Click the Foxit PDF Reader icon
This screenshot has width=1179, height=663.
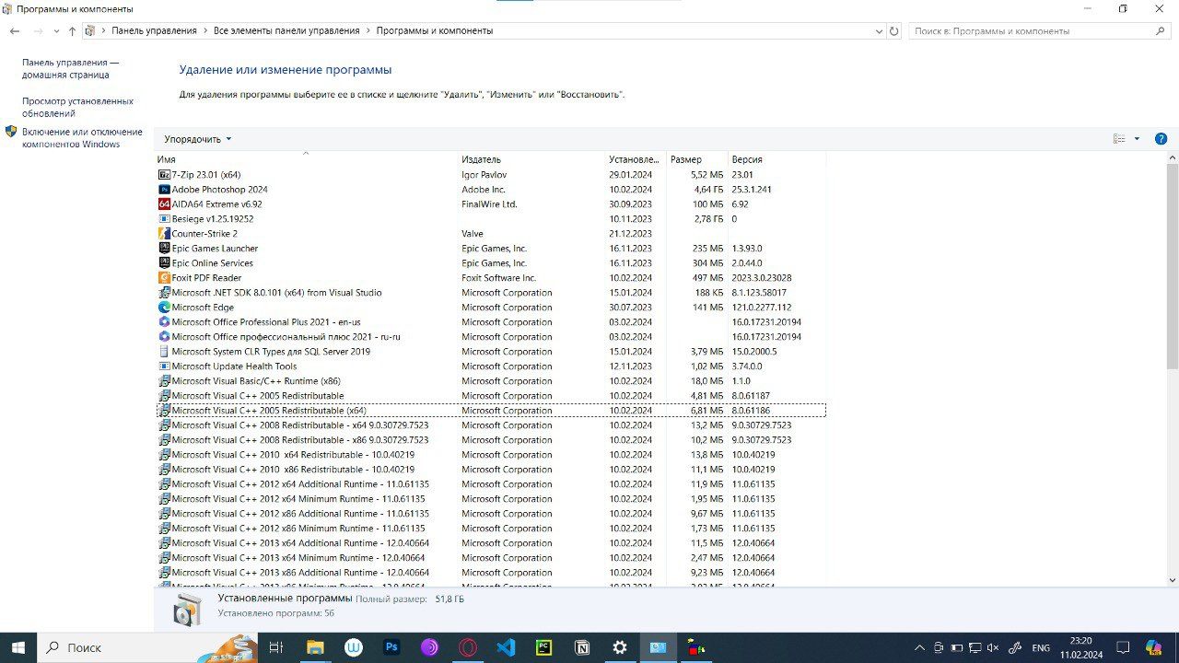coord(164,278)
